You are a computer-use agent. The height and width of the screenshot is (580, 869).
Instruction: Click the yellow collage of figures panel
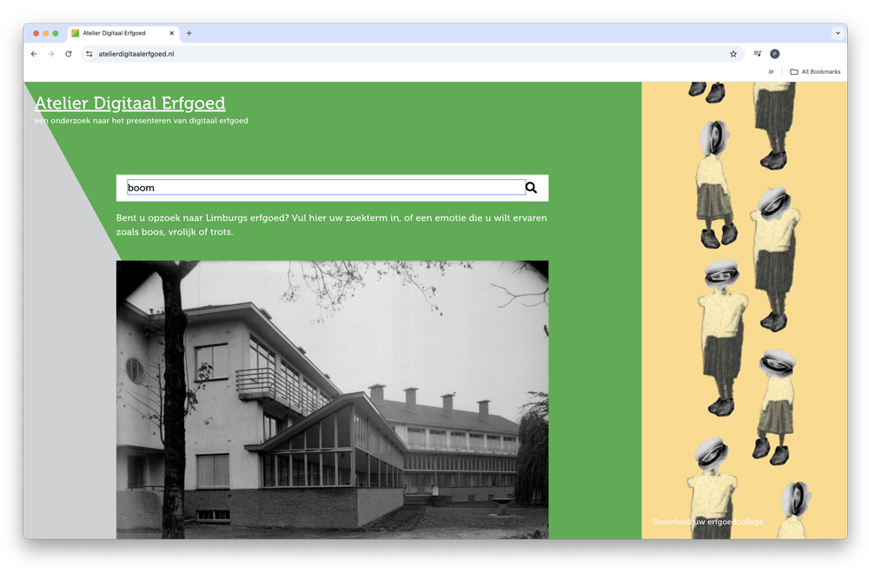pos(744,304)
